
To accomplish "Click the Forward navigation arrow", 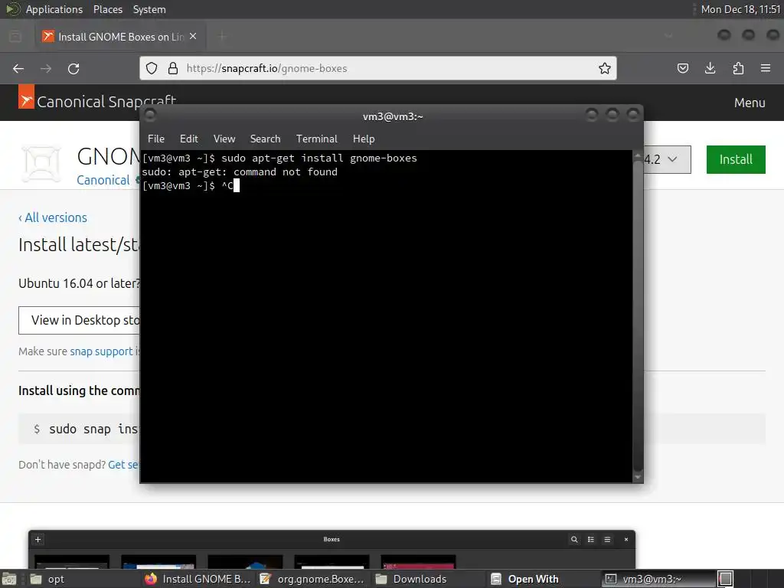I will [46, 68].
